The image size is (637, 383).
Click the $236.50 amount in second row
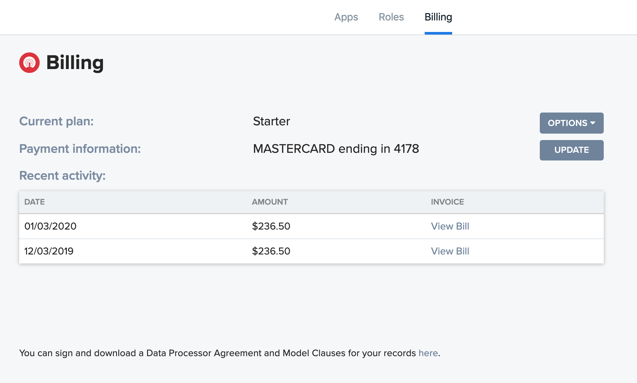pos(271,251)
